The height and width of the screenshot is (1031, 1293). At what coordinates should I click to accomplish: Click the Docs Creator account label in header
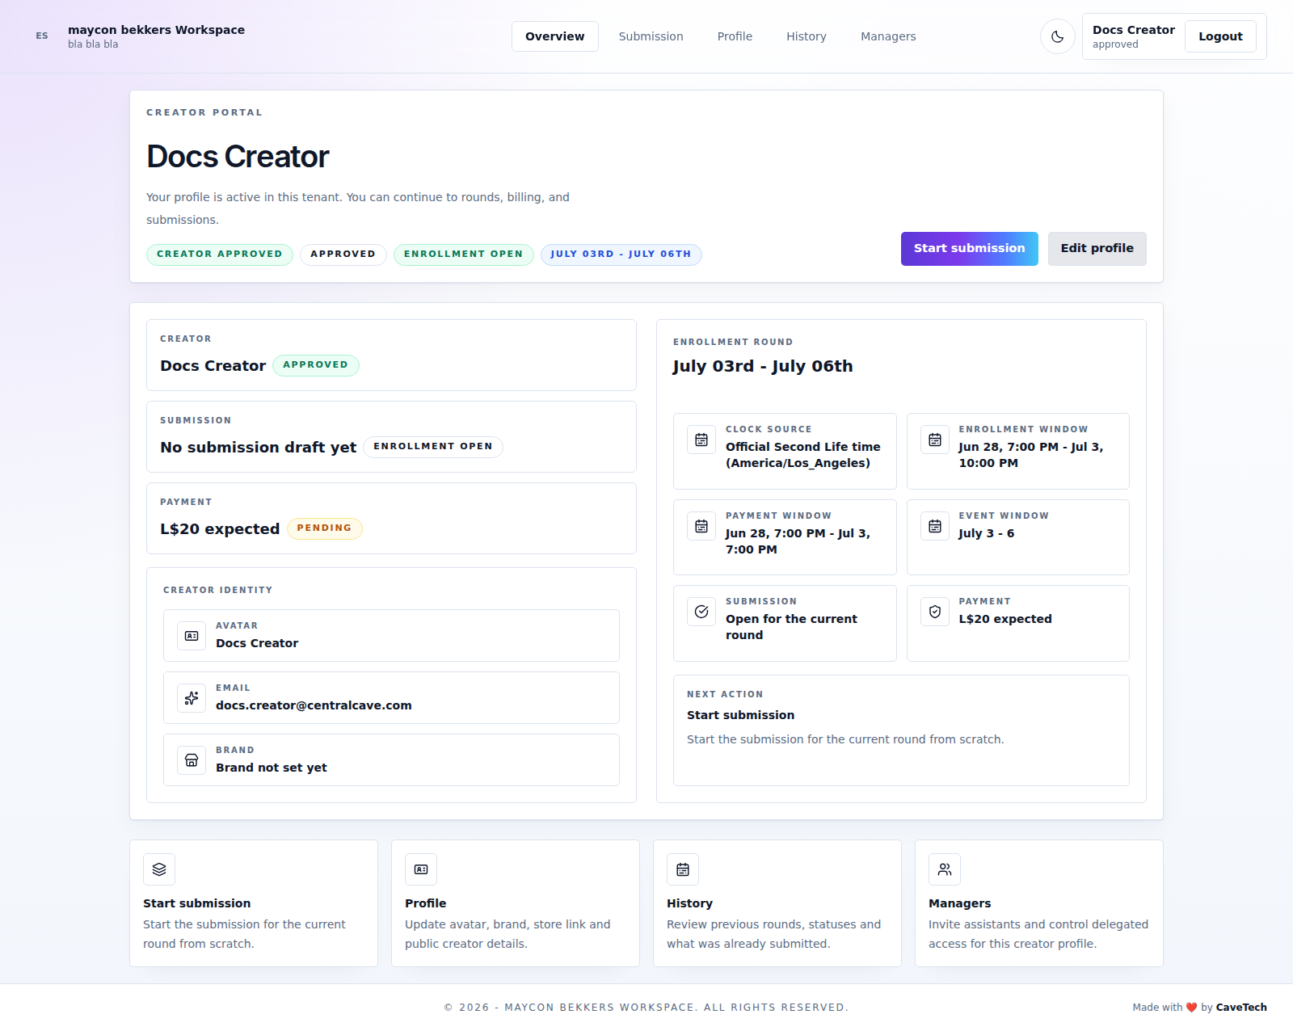pyautogui.click(x=1133, y=30)
